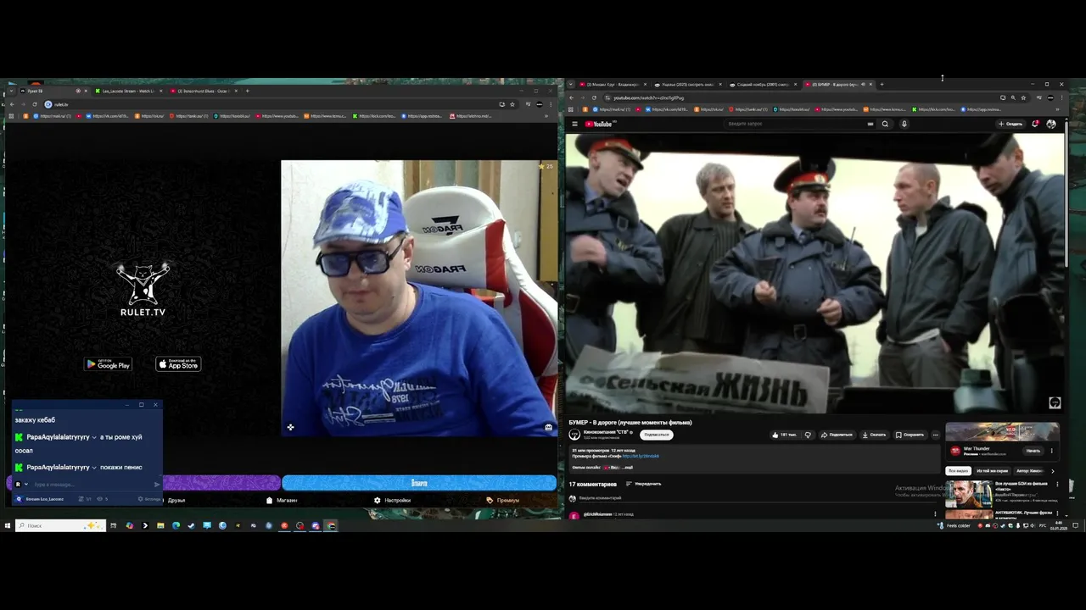Screen dimensions: 1086x610
Task: Send the chat message with arrow icon
Action: point(157,485)
